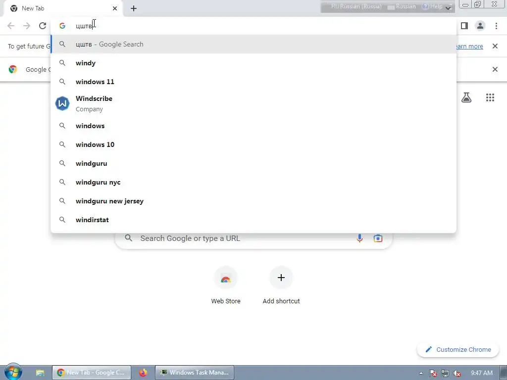507x380 pixels.
Task: Open the Google apps grid
Action: [x=490, y=97]
